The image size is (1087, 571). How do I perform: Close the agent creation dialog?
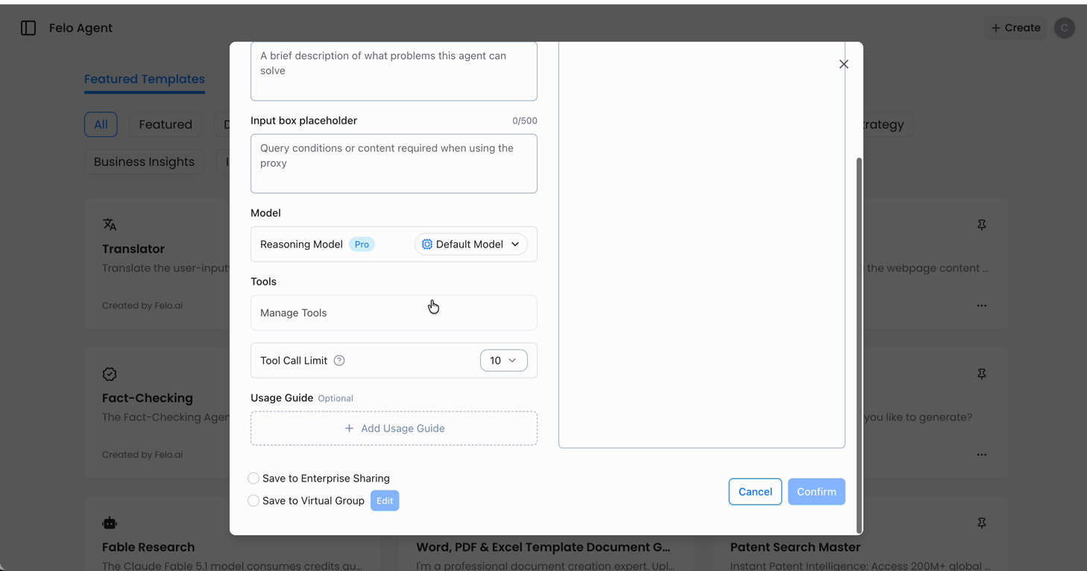[x=844, y=64]
